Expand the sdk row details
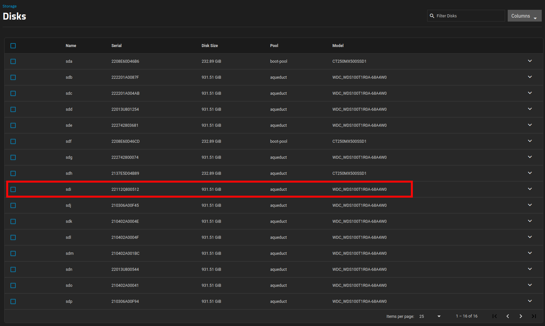Viewport: 545px width, 326px height. click(530, 221)
